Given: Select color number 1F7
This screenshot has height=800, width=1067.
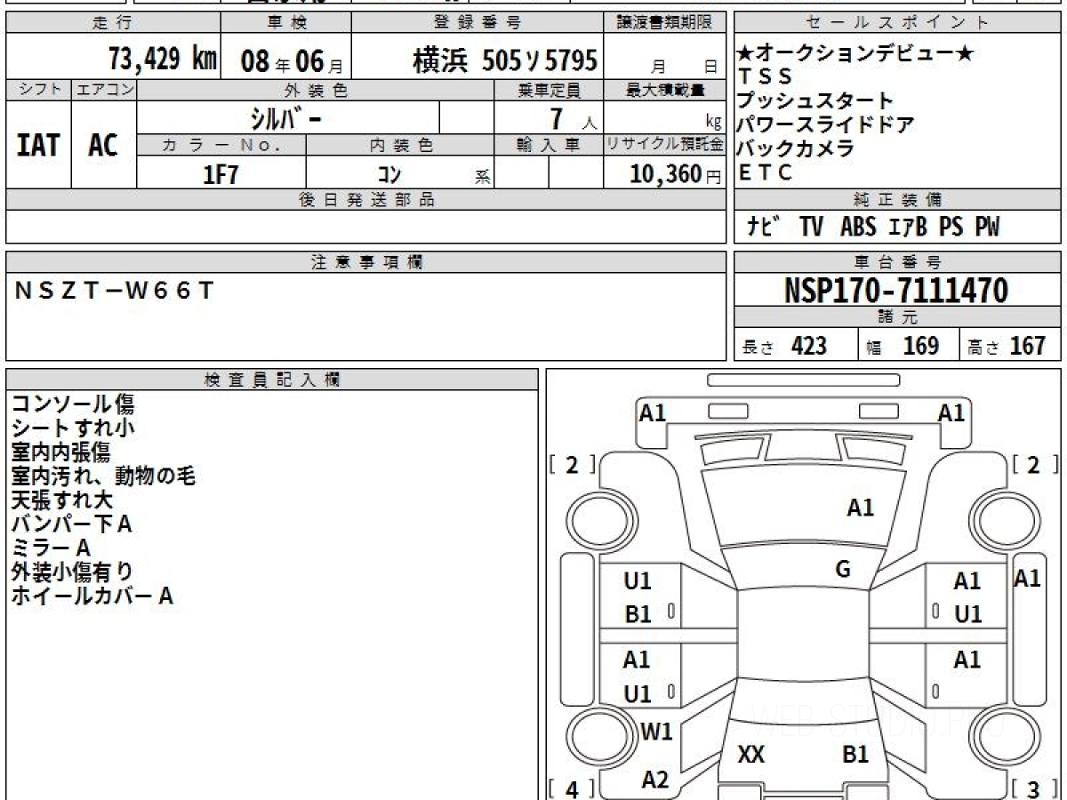Looking at the screenshot, I should 221,173.
